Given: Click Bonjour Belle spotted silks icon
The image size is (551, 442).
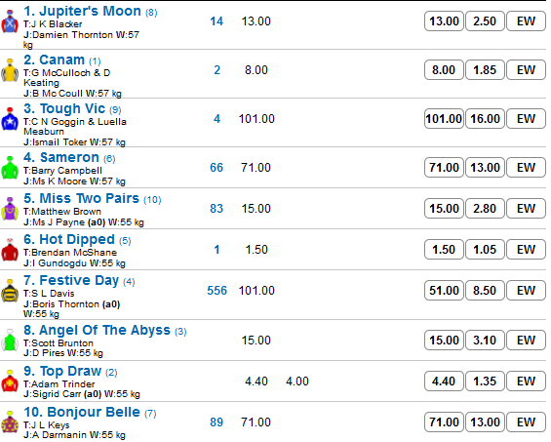Looking at the screenshot, I should click(10, 422).
